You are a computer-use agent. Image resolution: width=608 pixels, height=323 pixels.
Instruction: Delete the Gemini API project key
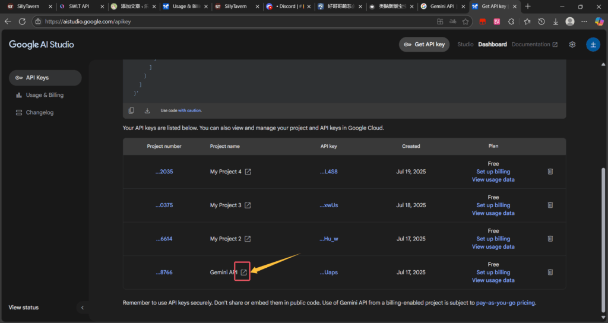point(550,273)
